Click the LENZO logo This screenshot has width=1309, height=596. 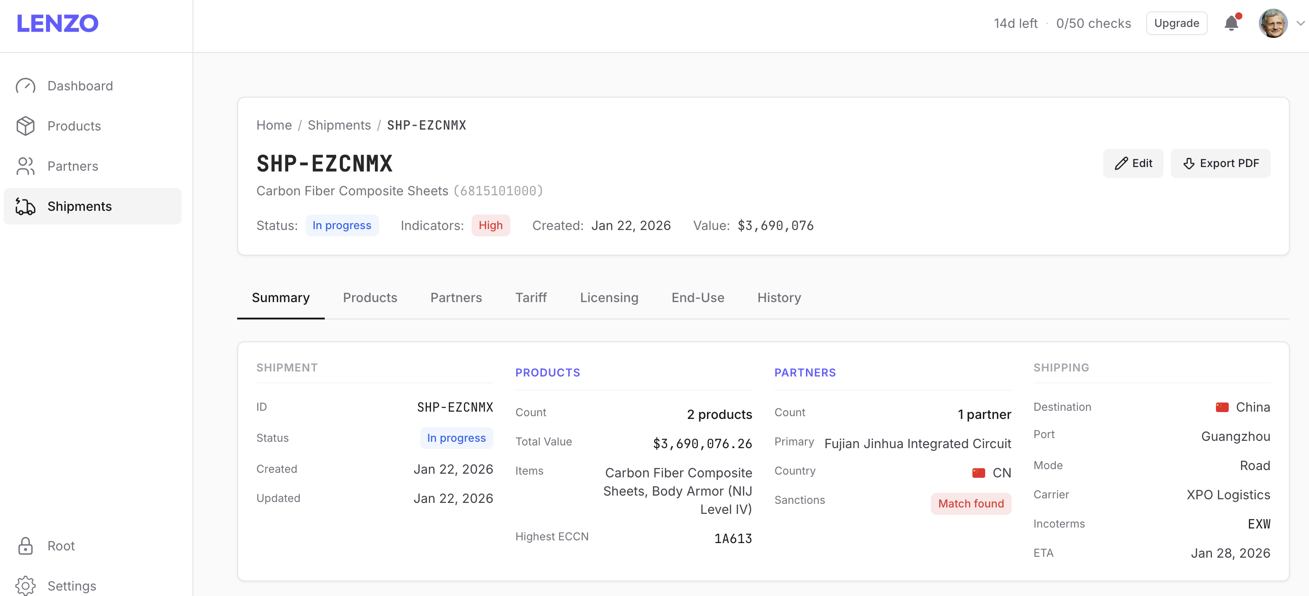[x=57, y=22]
